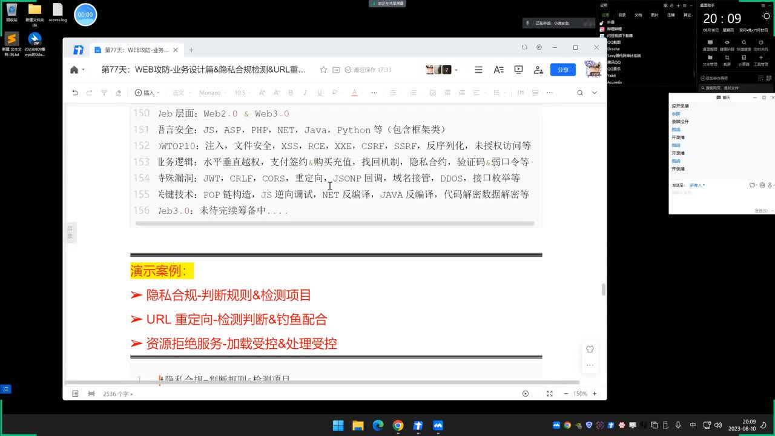The width and height of the screenshot is (775, 436).
Task: Click the move-to-folder icon beside title
Action: pyautogui.click(x=336, y=70)
